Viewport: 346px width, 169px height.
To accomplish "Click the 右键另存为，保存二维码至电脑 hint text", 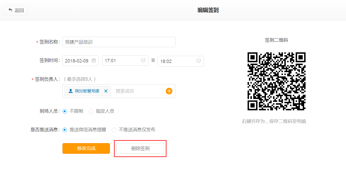I will click(x=274, y=121).
